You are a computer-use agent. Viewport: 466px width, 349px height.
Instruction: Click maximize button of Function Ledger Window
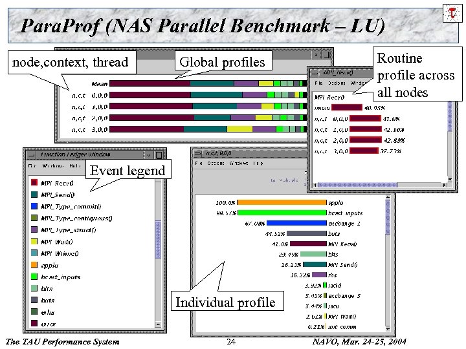click(x=159, y=154)
